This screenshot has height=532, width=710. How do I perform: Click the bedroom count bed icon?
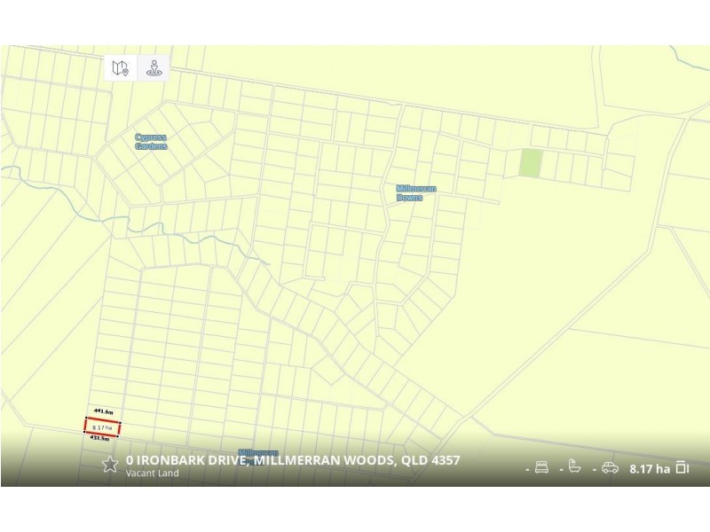coord(541,467)
